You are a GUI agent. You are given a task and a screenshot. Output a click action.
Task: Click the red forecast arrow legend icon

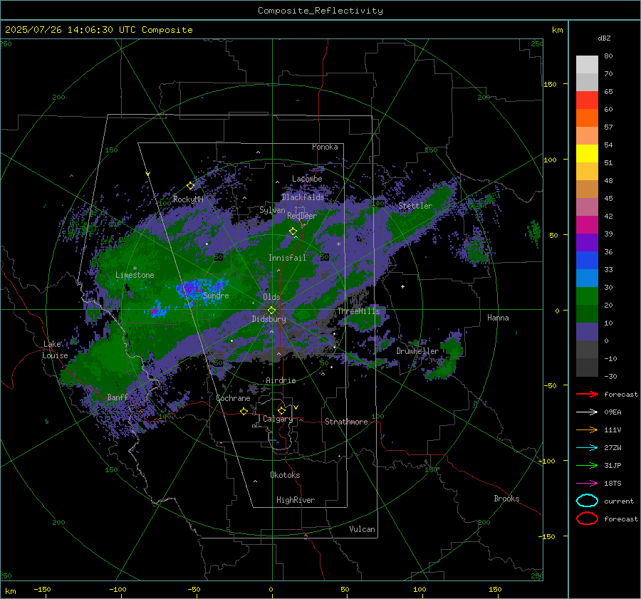click(x=587, y=394)
